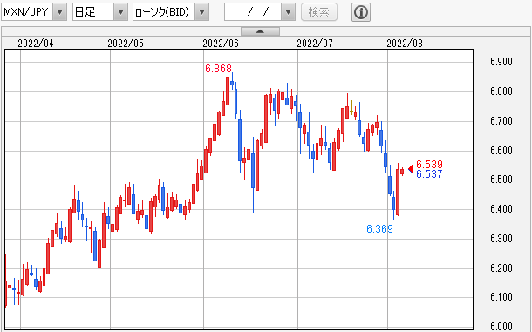
Task: Collapse the top panel with up arrow
Action: (x=260, y=31)
